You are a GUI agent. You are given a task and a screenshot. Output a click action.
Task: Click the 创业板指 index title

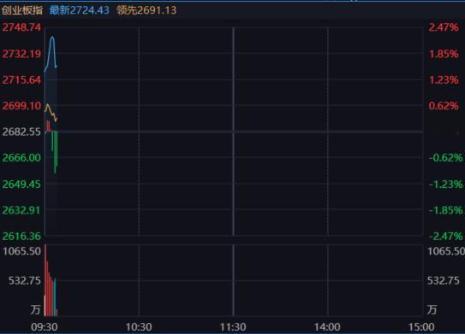click(22, 10)
